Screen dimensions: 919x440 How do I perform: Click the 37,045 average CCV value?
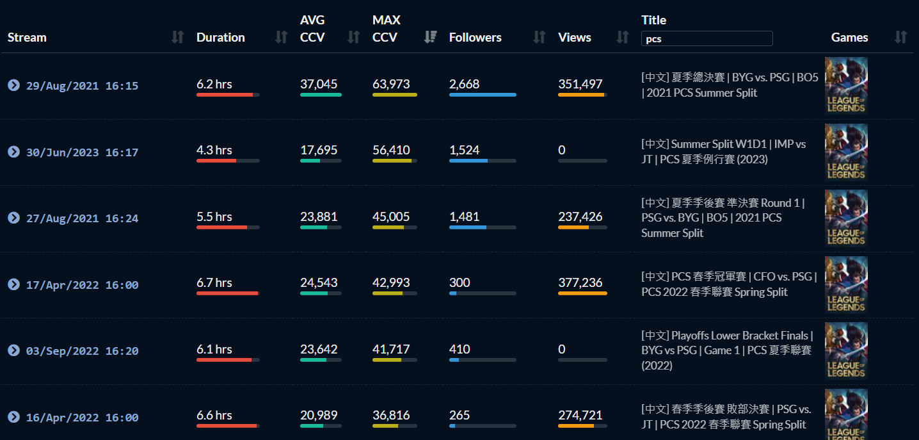tap(319, 84)
